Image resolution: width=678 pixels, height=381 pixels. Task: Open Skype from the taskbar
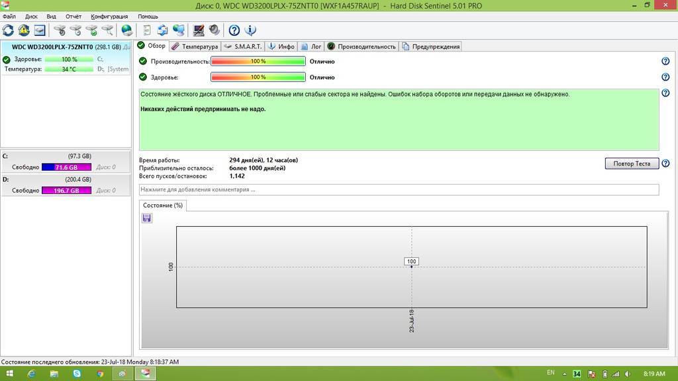click(x=77, y=374)
